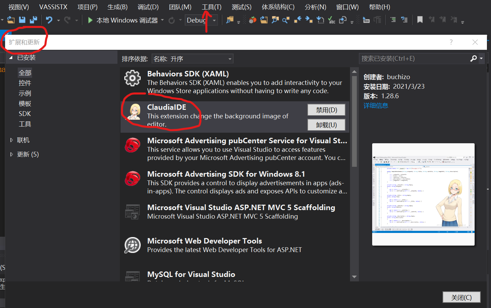Toggle bookmark icon in toolbar
Viewport: 491px width, 308px height.
pos(420,20)
